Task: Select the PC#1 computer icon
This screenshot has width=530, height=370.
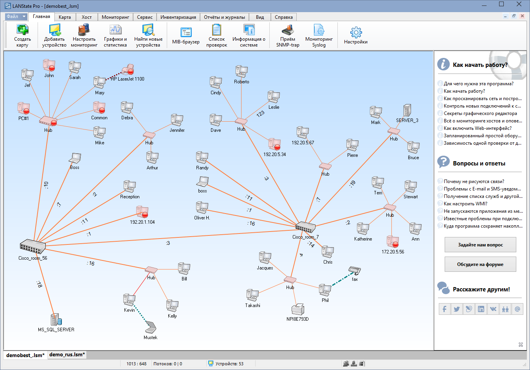Action: 23,108
